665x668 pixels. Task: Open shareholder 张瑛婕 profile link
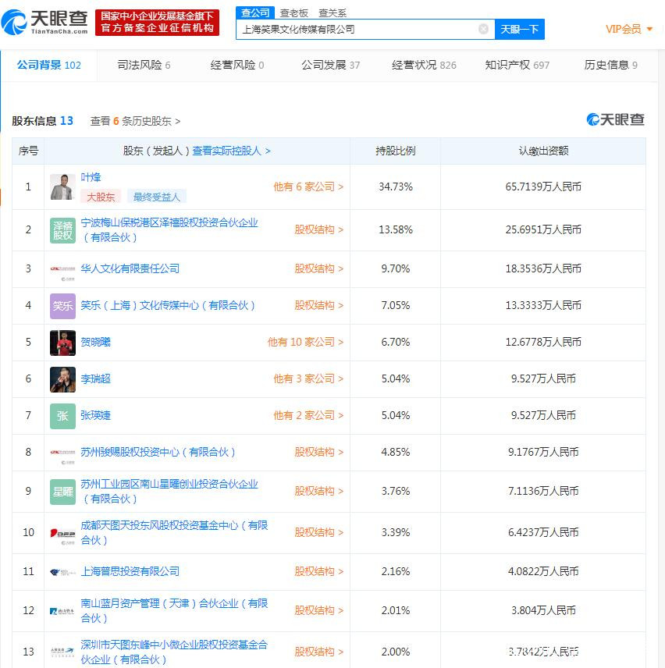96,415
